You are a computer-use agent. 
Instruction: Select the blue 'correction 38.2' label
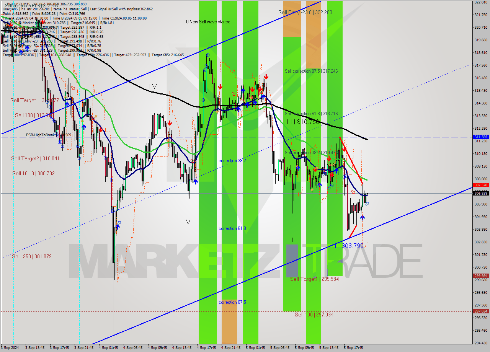pyautogui.click(x=232, y=161)
